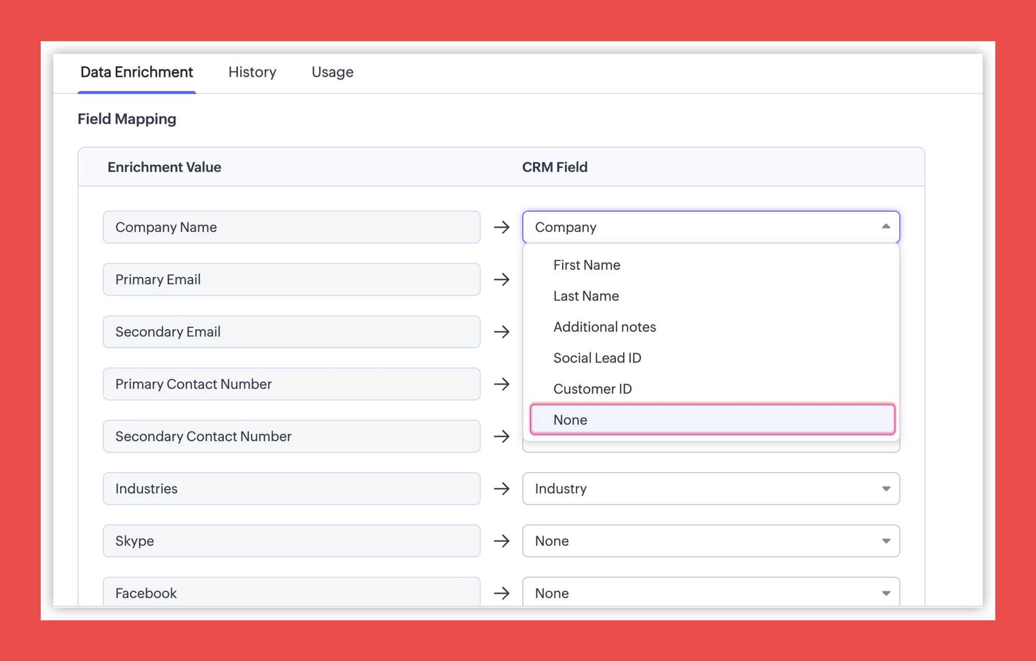Click arrow next to Primary Contact Number
Image resolution: width=1036 pixels, height=661 pixels.
click(x=501, y=384)
